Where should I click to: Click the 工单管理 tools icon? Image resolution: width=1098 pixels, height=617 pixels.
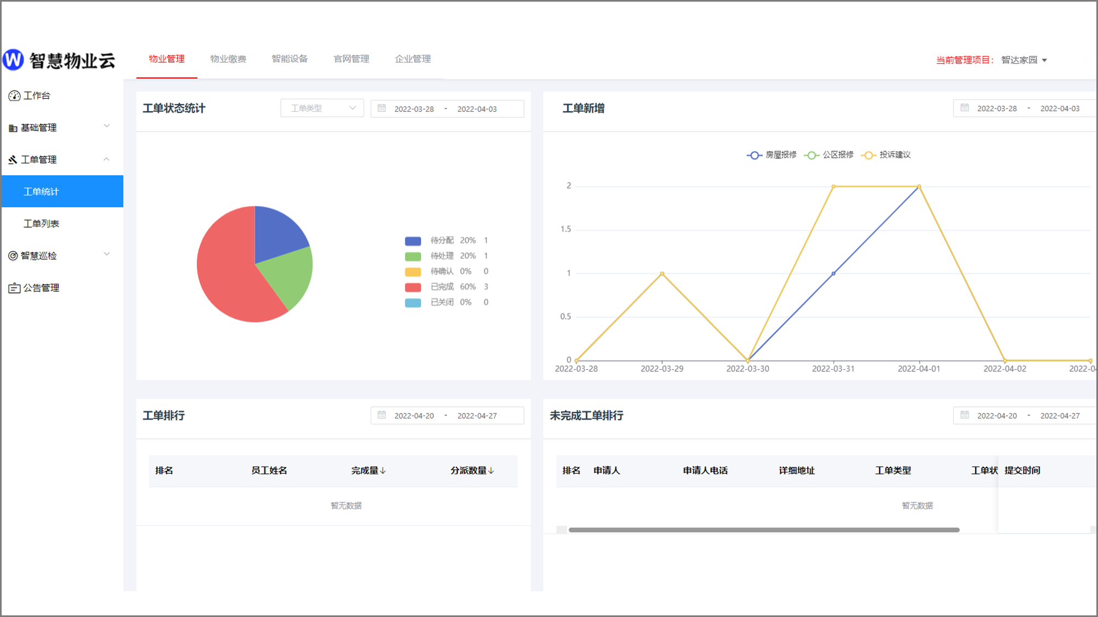tap(13, 160)
